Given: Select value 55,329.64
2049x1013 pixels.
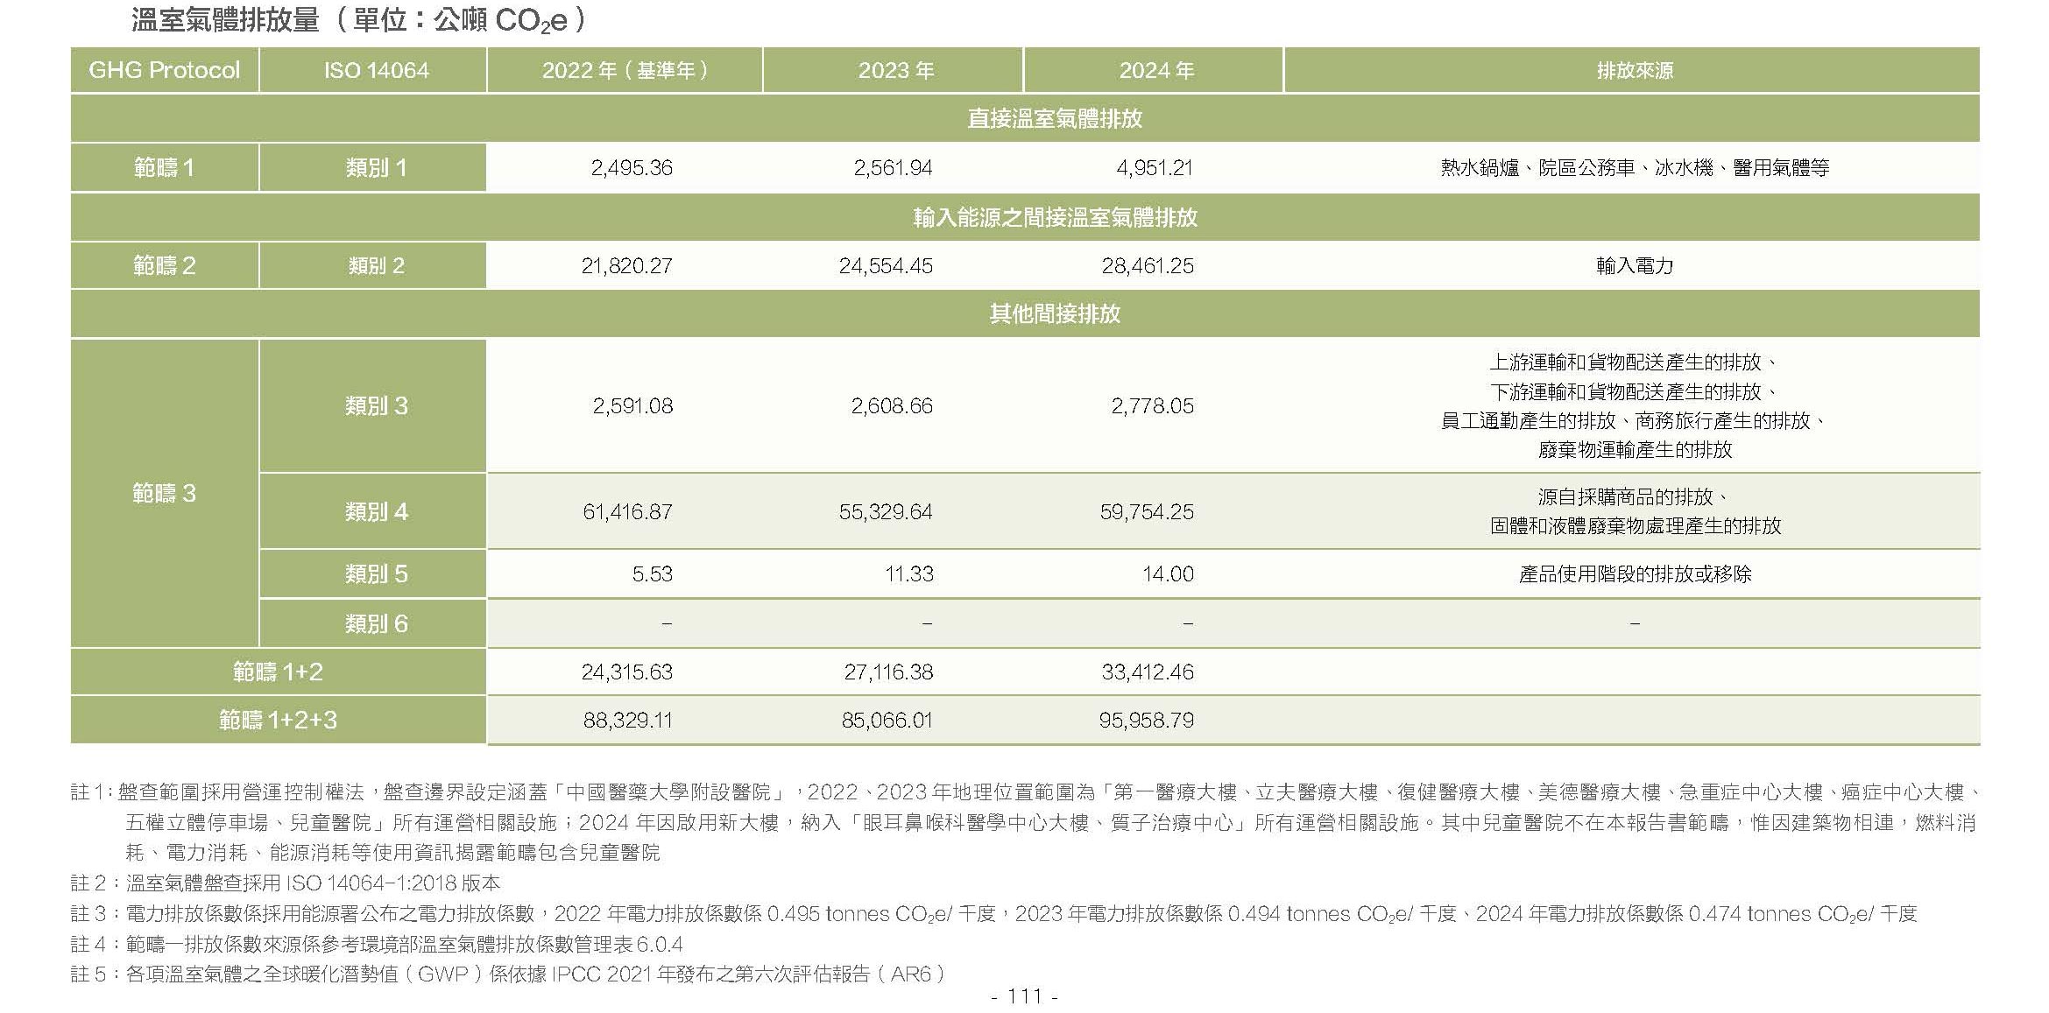Looking at the screenshot, I should (x=886, y=511).
